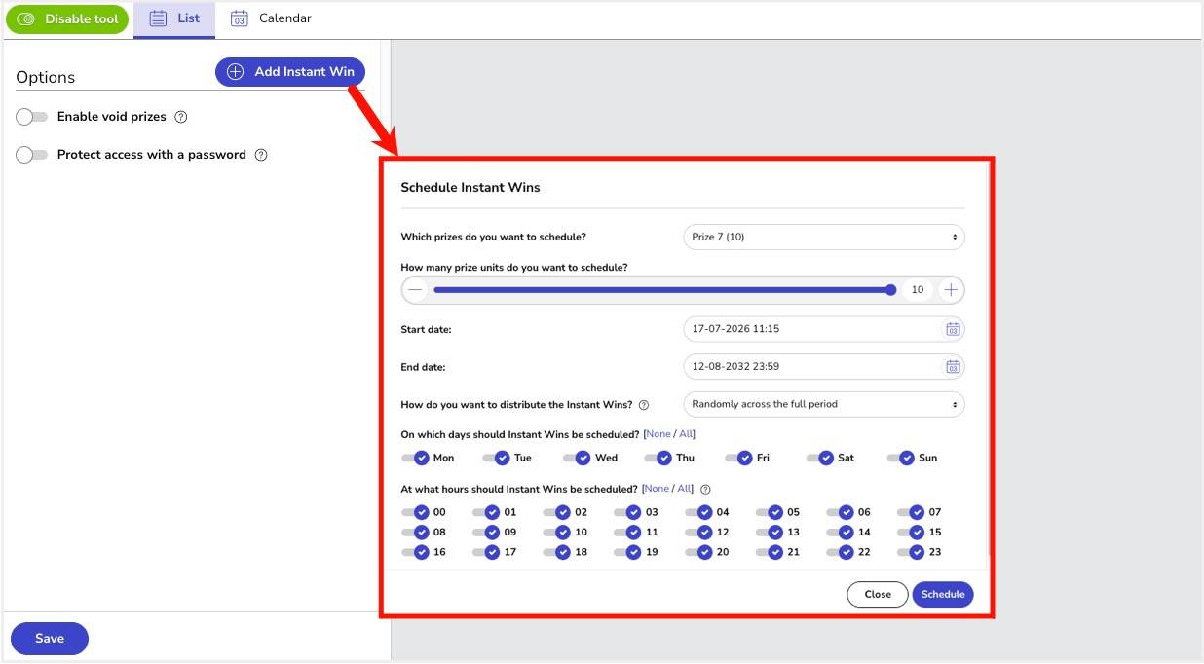
Task: Click help icon next to Enable void prizes
Action: tap(180, 117)
